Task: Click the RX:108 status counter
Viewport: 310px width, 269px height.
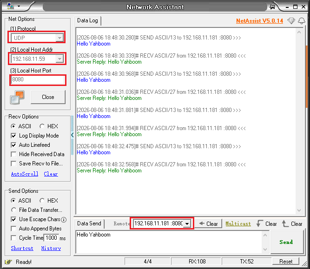Action: pyautogui.click(x=197, y=262)
